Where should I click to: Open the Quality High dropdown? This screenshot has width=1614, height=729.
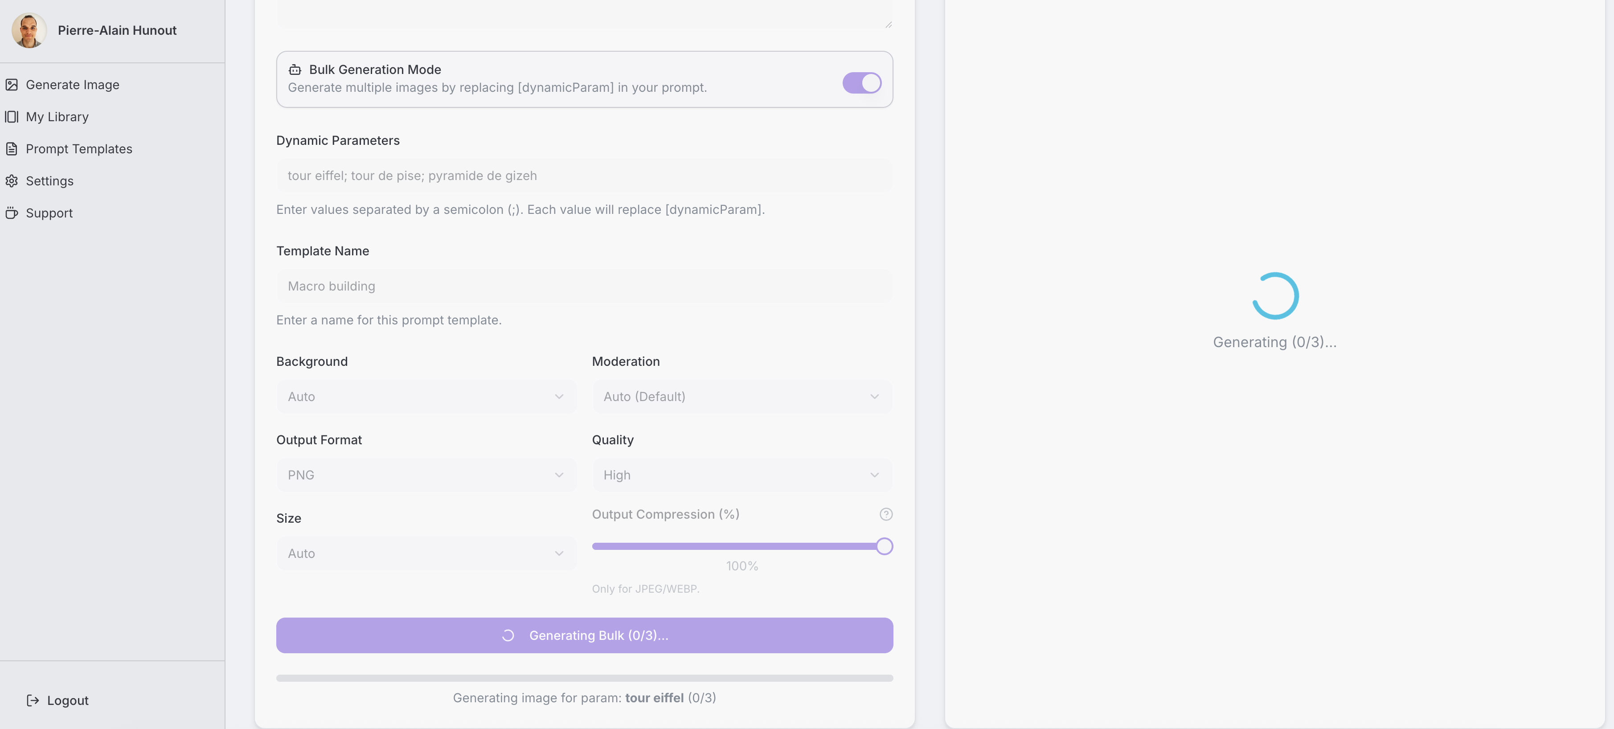[742, 475]
